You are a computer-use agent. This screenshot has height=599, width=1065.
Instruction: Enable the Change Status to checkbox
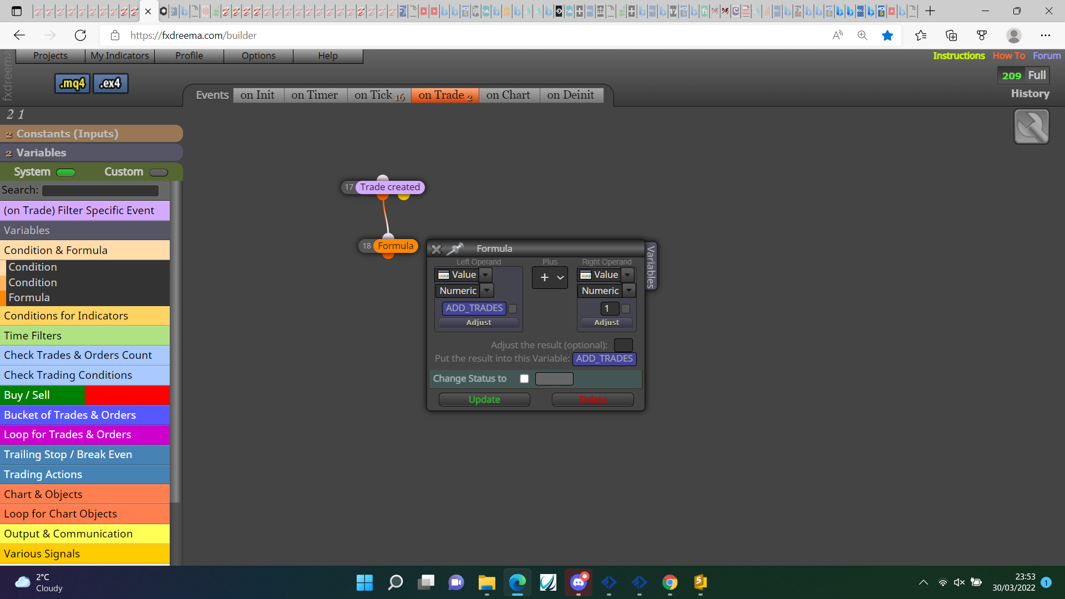pyautogui.click(x=524, y=379)
